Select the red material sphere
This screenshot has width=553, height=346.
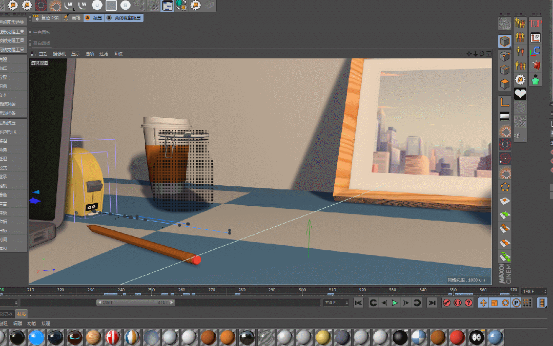point(457,337)
